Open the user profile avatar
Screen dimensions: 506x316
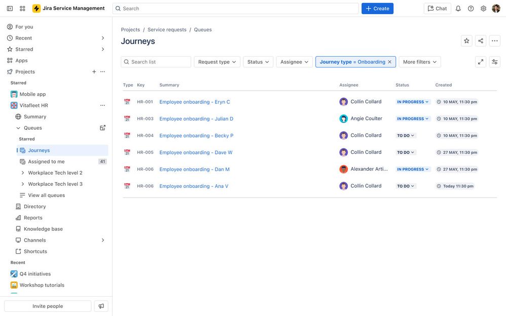(x=496, y=9)
